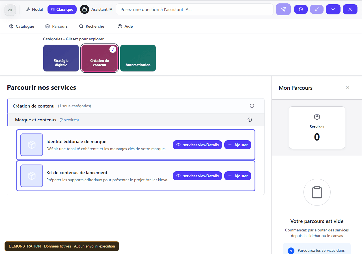Click the empty parcours clipboard icon

tap(317, 192)
